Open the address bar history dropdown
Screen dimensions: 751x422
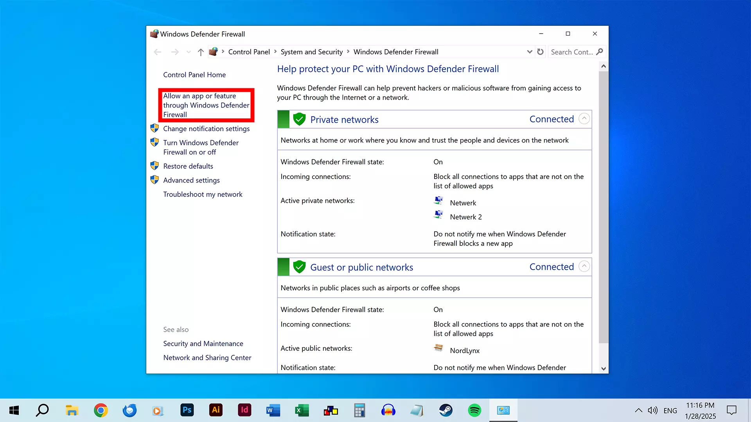[x=530, y=52]
